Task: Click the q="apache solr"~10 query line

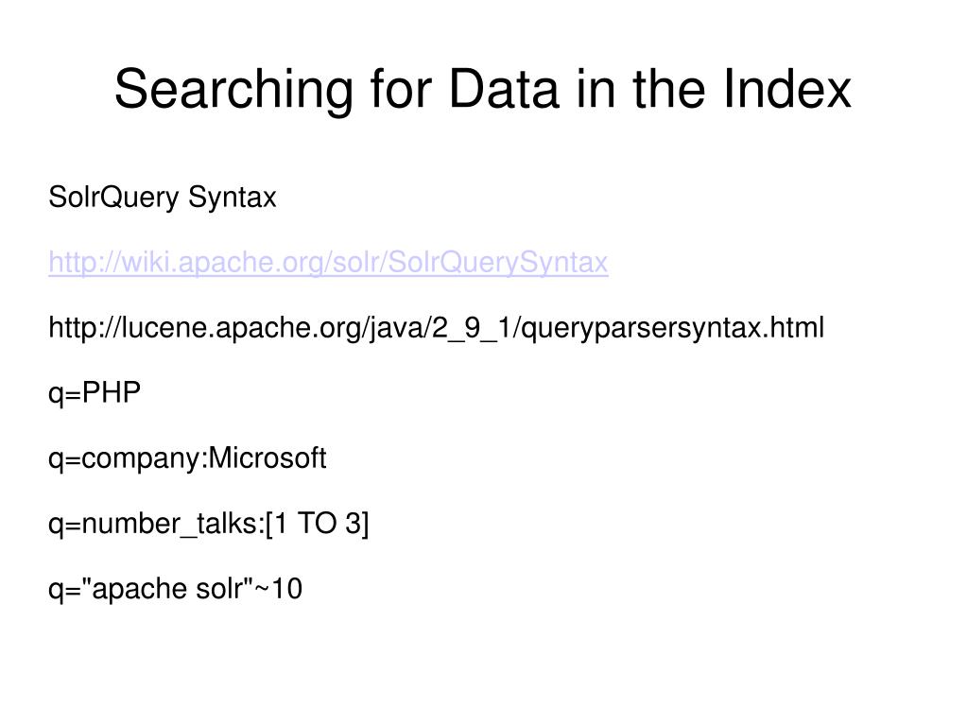Action: pos(175,589)
